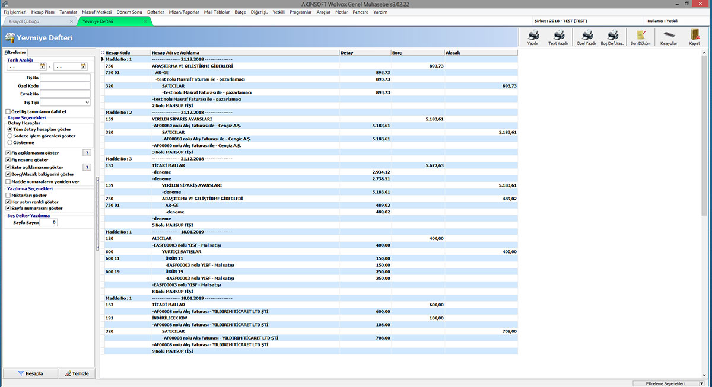Open Son Döküm notepad icon
This screenshot has height=387, width=712.
(x=641, y=36)
